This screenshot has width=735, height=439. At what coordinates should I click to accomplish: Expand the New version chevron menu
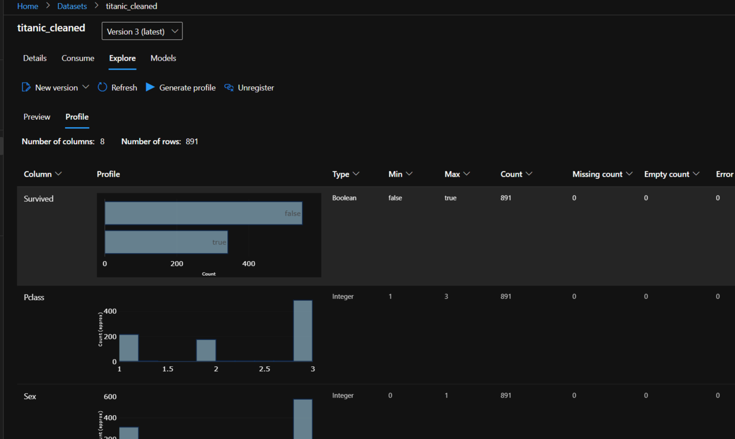(86, 87)
